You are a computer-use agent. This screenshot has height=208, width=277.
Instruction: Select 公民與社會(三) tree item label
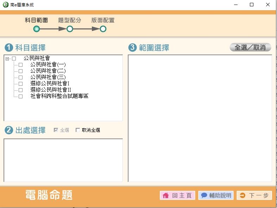click(48, 77)
